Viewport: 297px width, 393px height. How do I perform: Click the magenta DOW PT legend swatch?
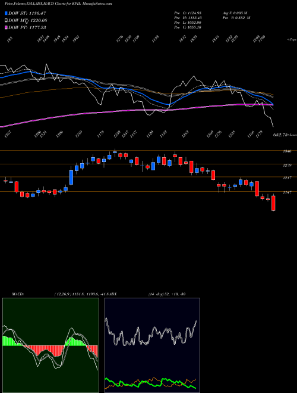click(7, 27)
